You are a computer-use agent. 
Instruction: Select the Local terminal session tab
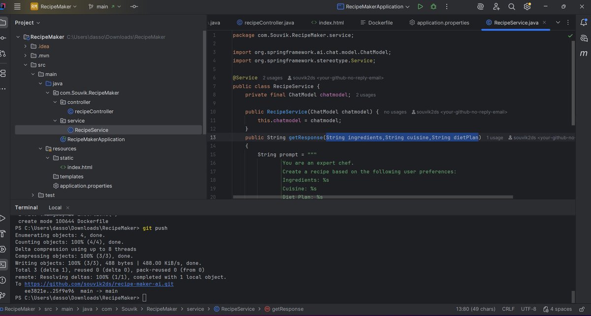pos(55,208)
